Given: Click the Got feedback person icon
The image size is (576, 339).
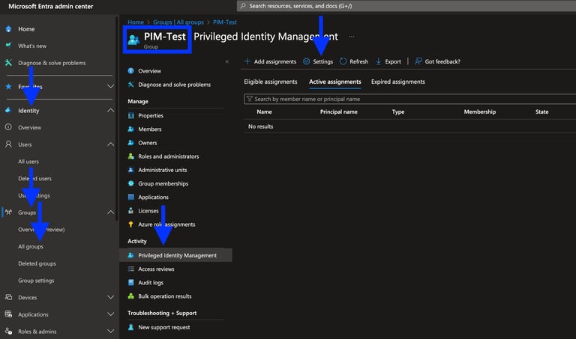Looking at the screenshot, I should [418, 61].
